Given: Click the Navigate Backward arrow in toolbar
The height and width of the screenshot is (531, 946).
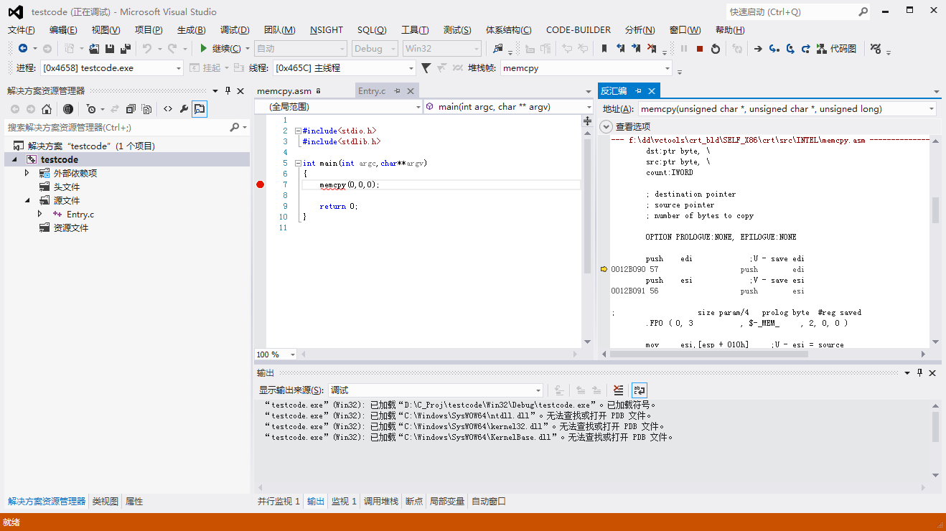Looking at the screenshot, I should point(23,48).
